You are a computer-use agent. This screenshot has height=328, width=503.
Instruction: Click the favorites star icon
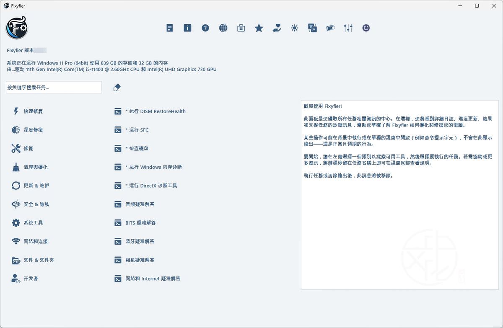pos(259,28)
